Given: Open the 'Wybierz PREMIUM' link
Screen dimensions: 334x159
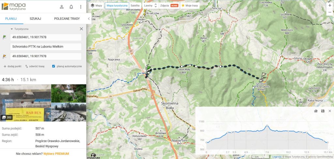Looking at the screenshot, I should point(56,154).
